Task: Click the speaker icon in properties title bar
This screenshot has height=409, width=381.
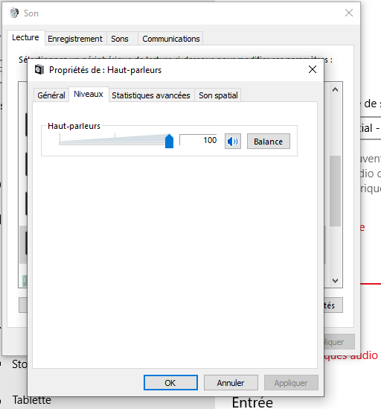Action: tap(39, 69)
